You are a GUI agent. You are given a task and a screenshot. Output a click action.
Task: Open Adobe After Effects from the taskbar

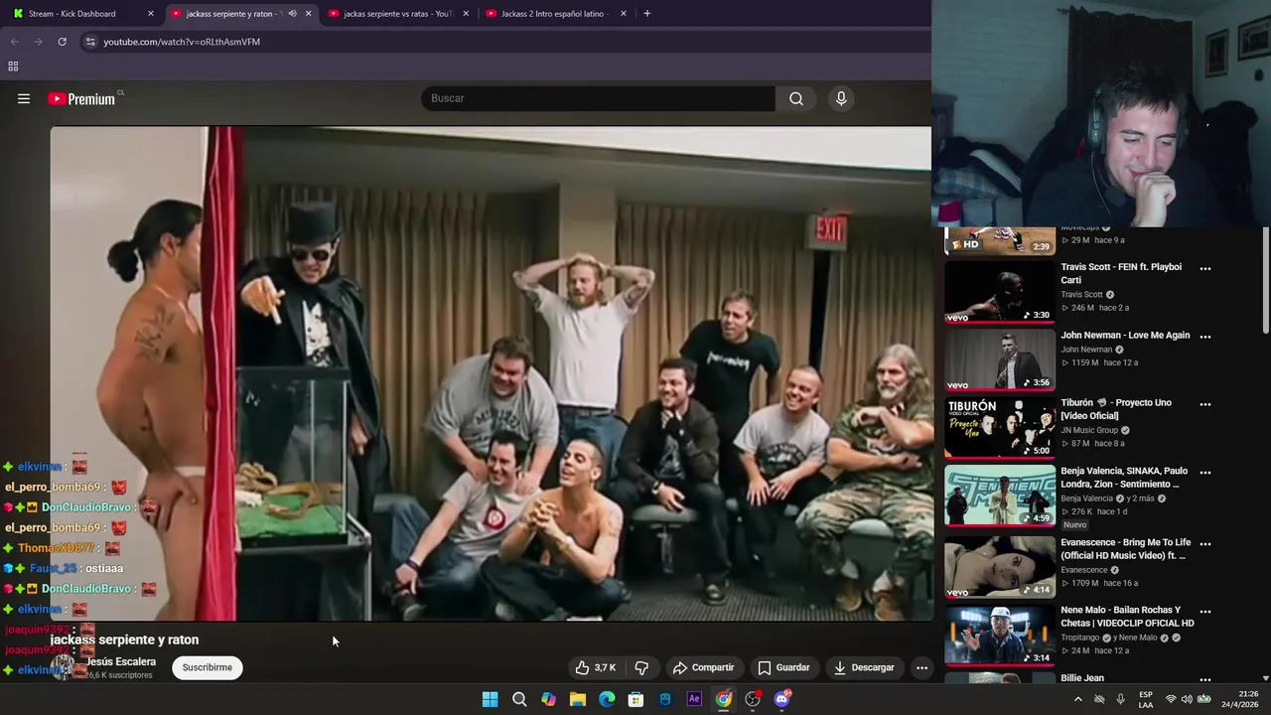(x=694, y=699)
